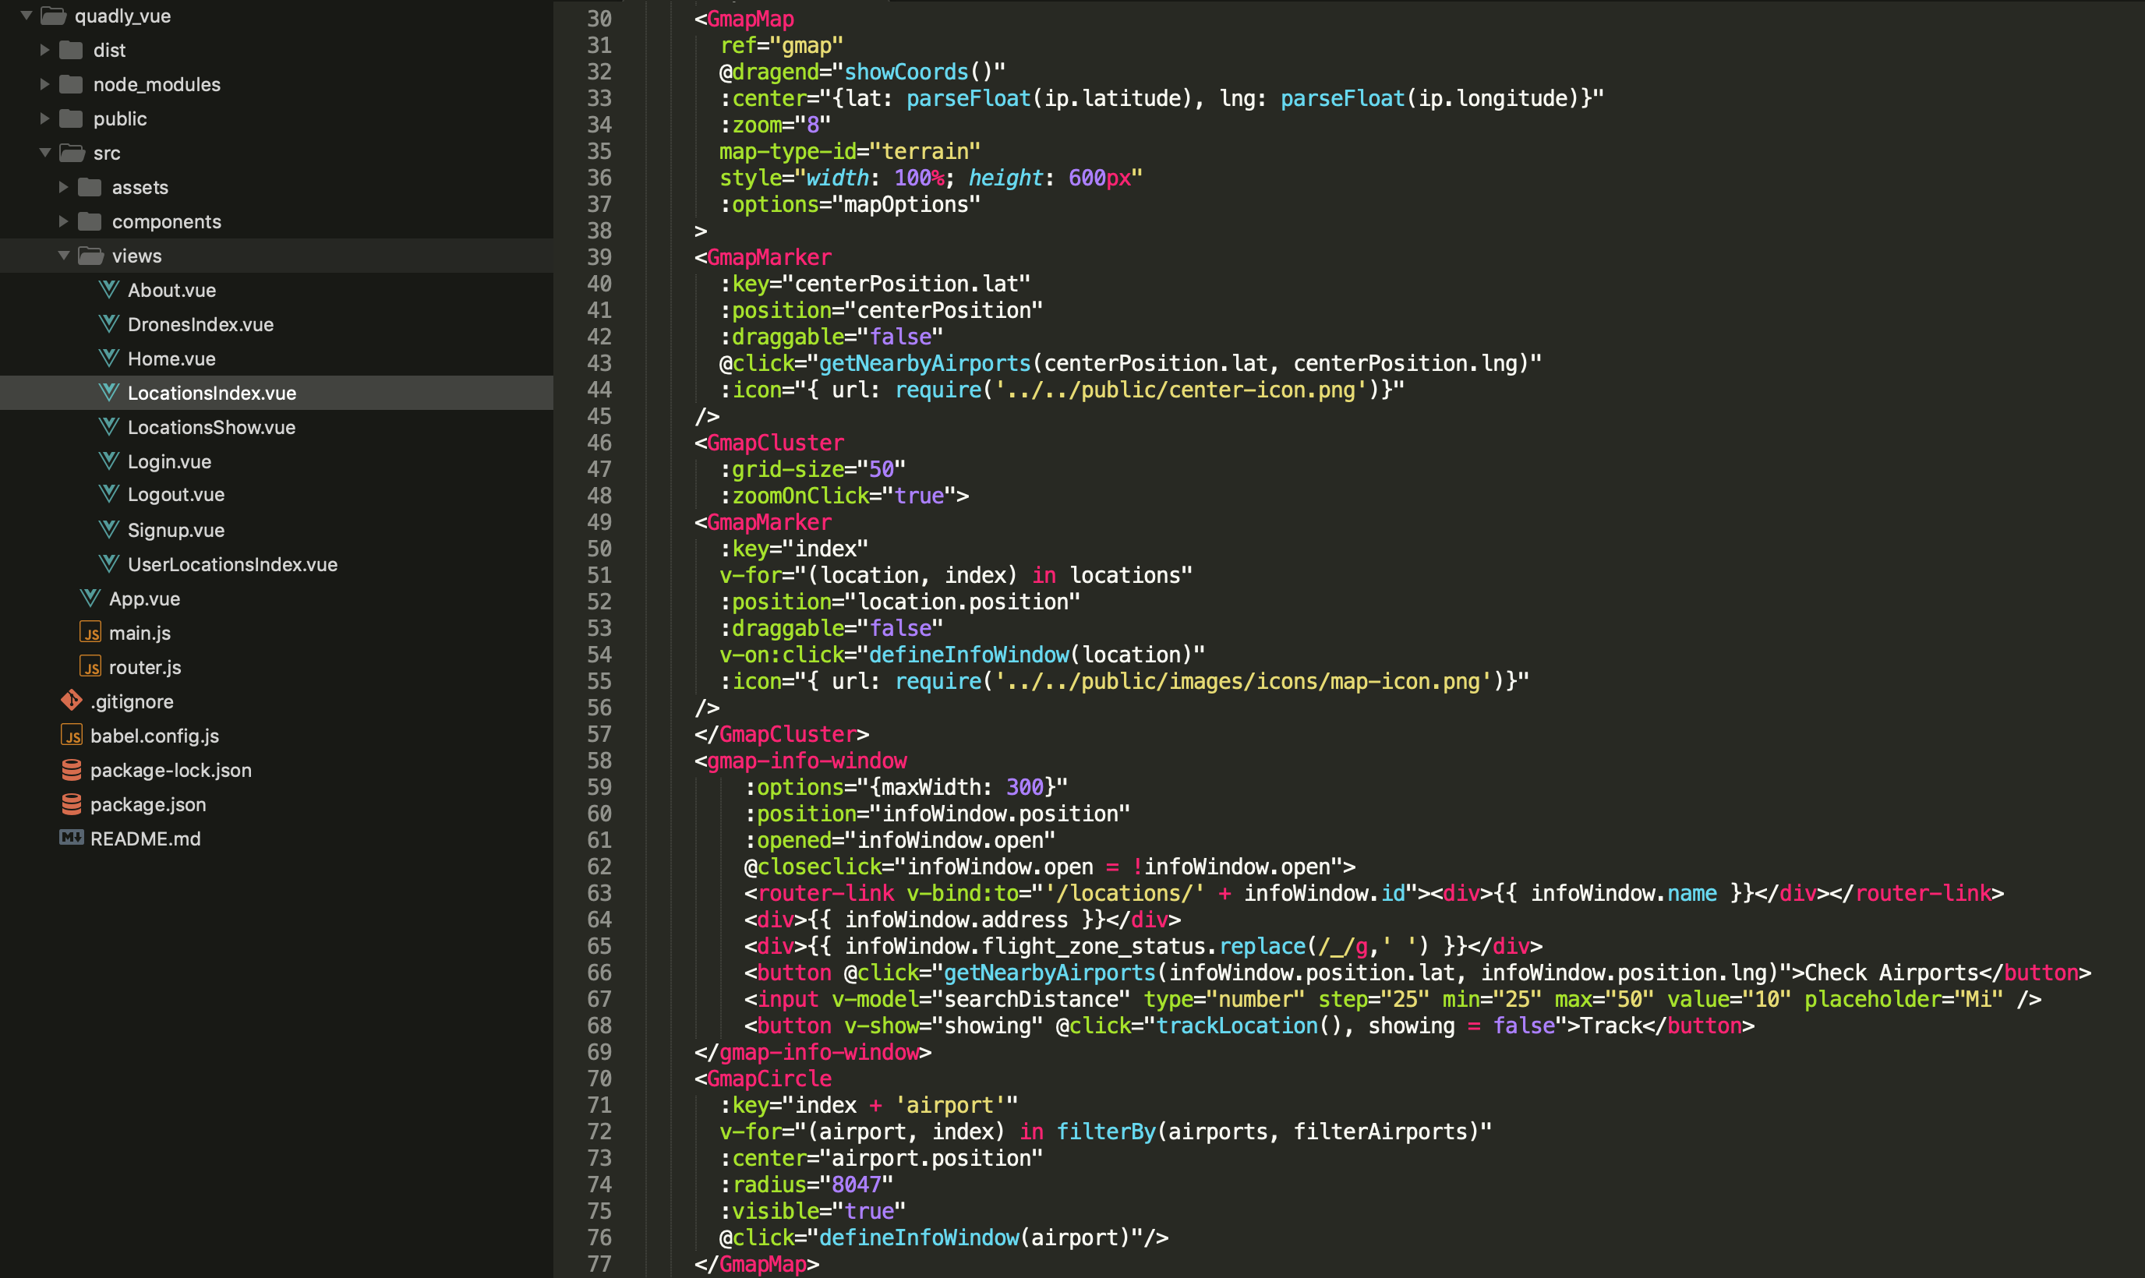Expand the components folder arrow
The width and height of the screenshot is (2145, 1278).
[64, 221]
